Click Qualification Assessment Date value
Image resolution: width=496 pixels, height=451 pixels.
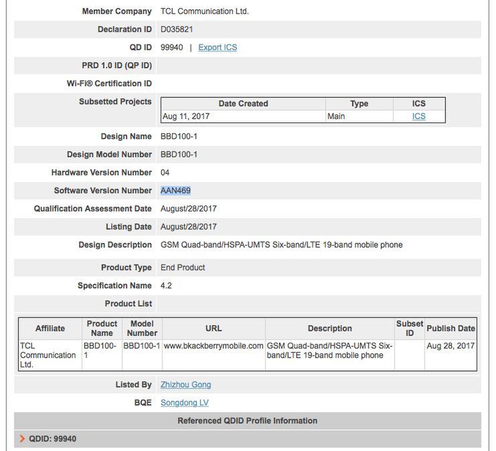pyautogui.click(x=189, y=209)
